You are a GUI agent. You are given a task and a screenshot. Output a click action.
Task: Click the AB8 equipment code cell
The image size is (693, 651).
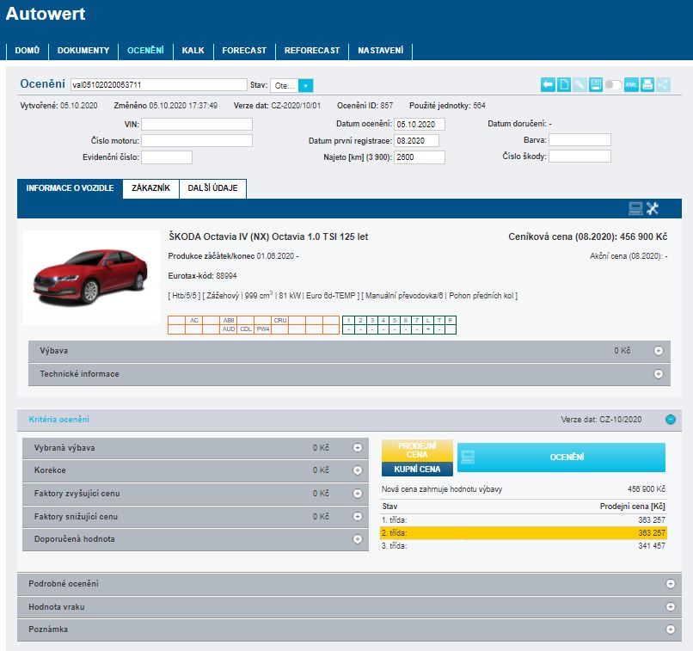click(x=229, y=321)
